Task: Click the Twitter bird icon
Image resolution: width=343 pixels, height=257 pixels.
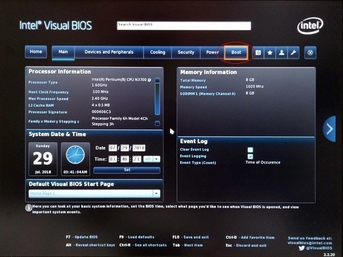Action: pos(302,248)
